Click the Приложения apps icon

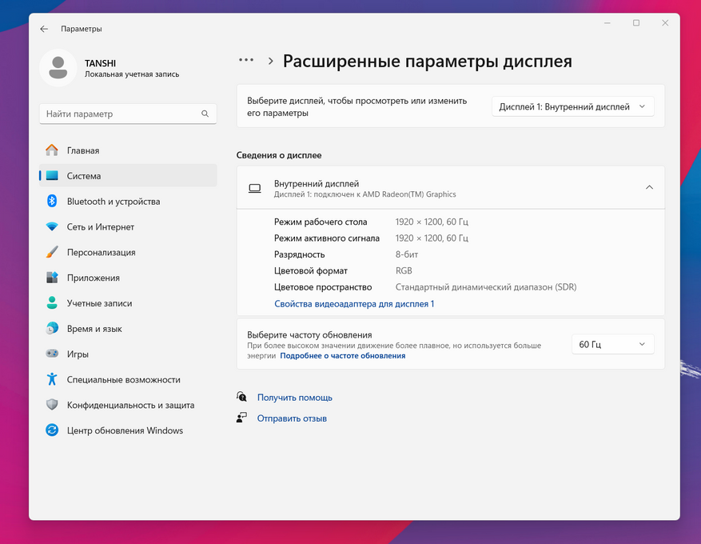coord(52,278)
